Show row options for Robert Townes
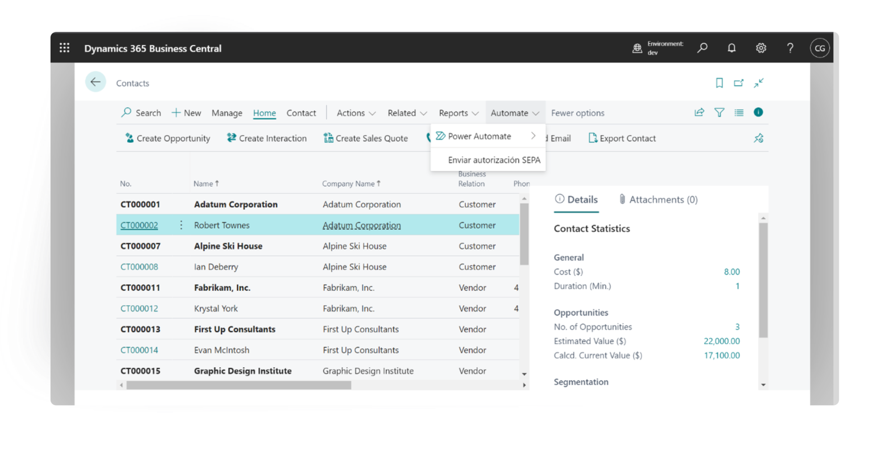 181,225
